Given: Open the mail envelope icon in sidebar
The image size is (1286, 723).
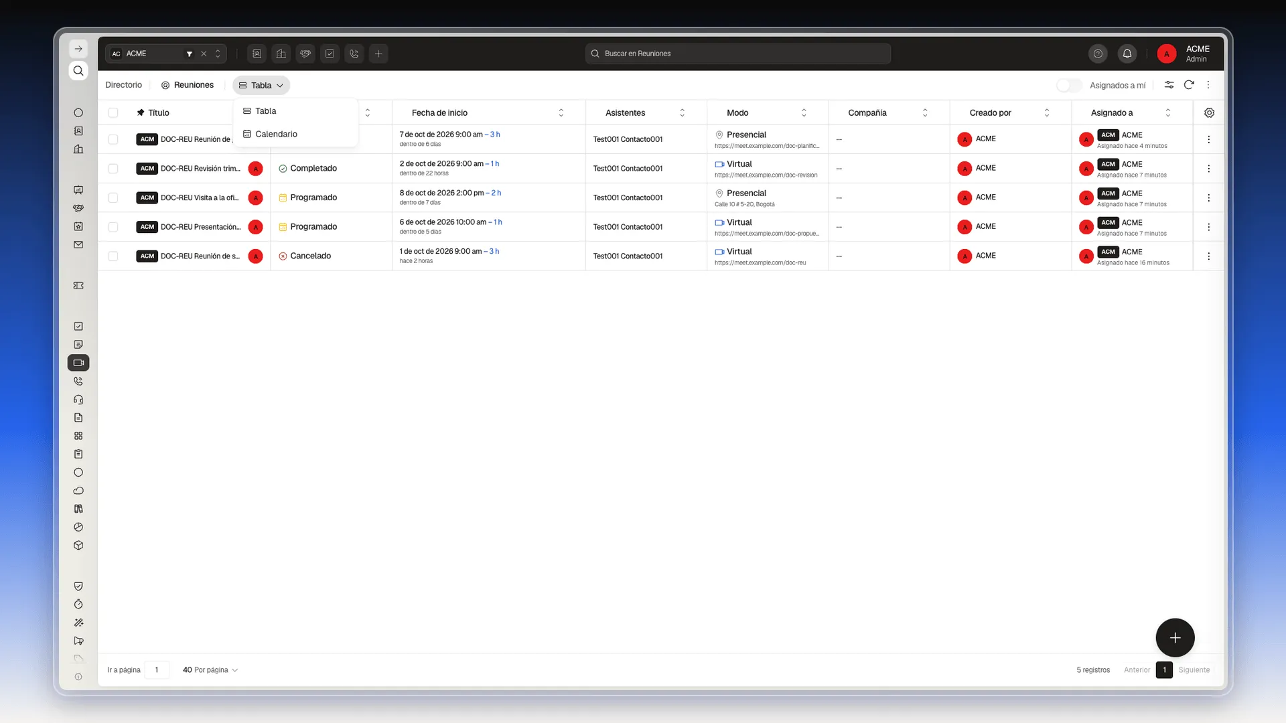Looking at the screenshot, I should [x=78, y=245].
